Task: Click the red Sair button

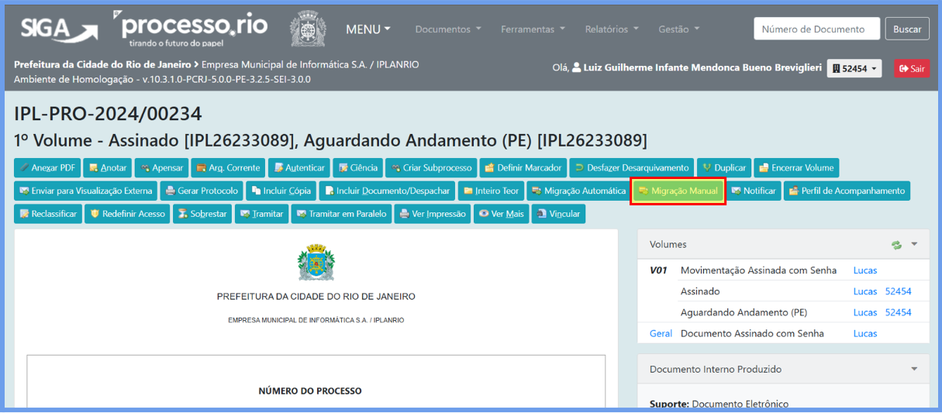Action: tap(911, 68)
